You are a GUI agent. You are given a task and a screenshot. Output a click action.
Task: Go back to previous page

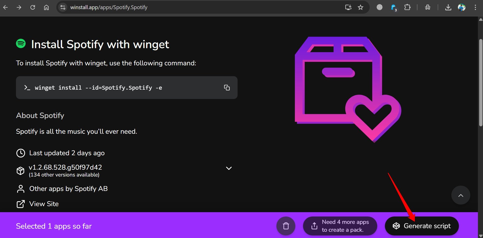5,7
